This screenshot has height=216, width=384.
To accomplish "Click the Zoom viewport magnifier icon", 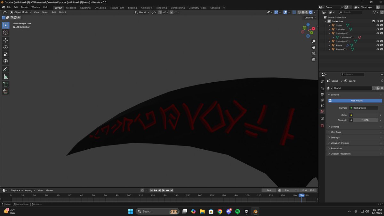I will click(314, 41).
